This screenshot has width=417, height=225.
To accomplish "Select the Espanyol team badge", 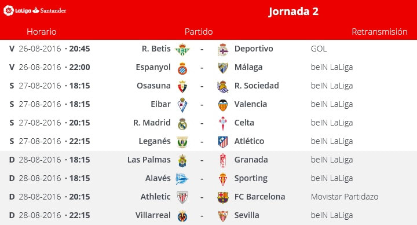I will 182,68.
